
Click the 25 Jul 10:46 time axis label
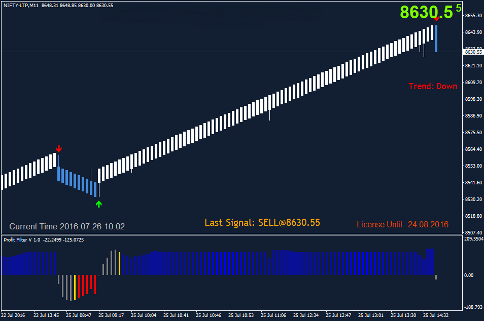click(x=209, y=315)
